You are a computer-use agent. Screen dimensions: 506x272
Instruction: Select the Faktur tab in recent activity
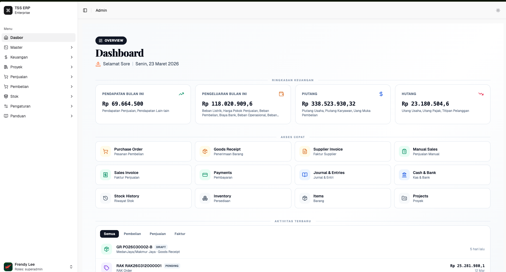(x=180, y=234)
